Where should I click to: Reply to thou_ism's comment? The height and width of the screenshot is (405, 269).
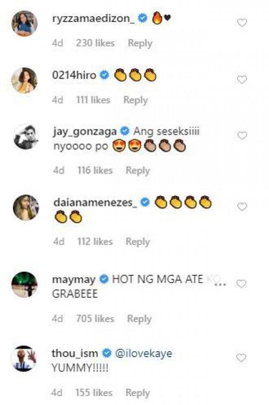137,393
